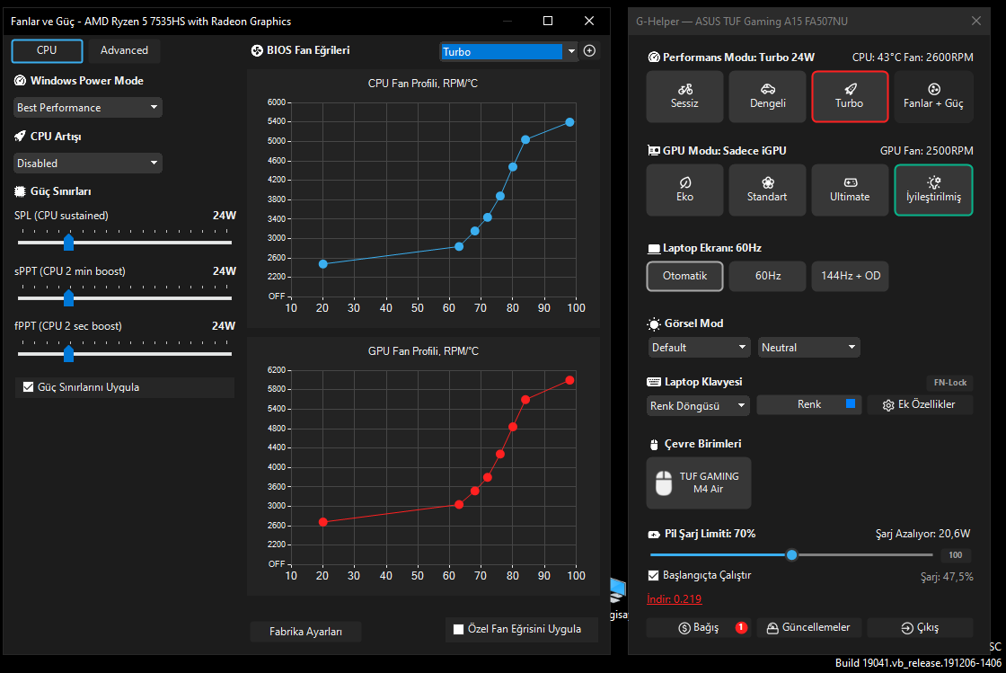
Task: Select the CPU tab
Action: click(47, 50)
